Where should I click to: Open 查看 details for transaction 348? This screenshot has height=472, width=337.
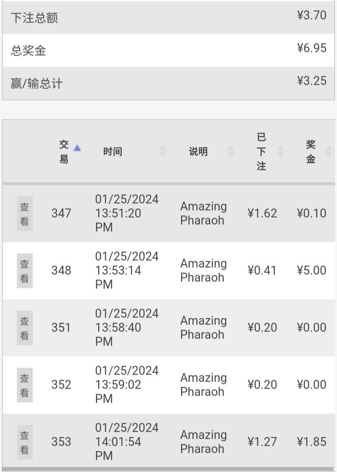[24, 271]
